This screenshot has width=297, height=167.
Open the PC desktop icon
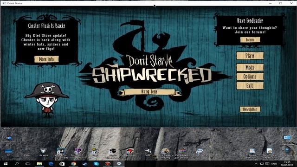(x=8, y=153)
